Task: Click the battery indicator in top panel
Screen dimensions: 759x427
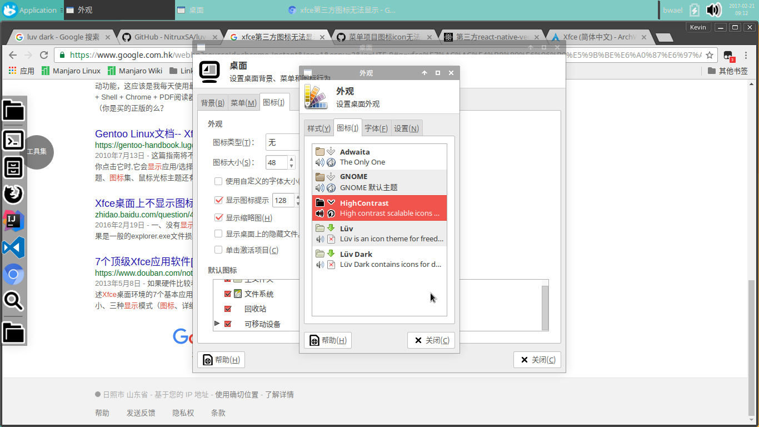Action: click(695, 10)
